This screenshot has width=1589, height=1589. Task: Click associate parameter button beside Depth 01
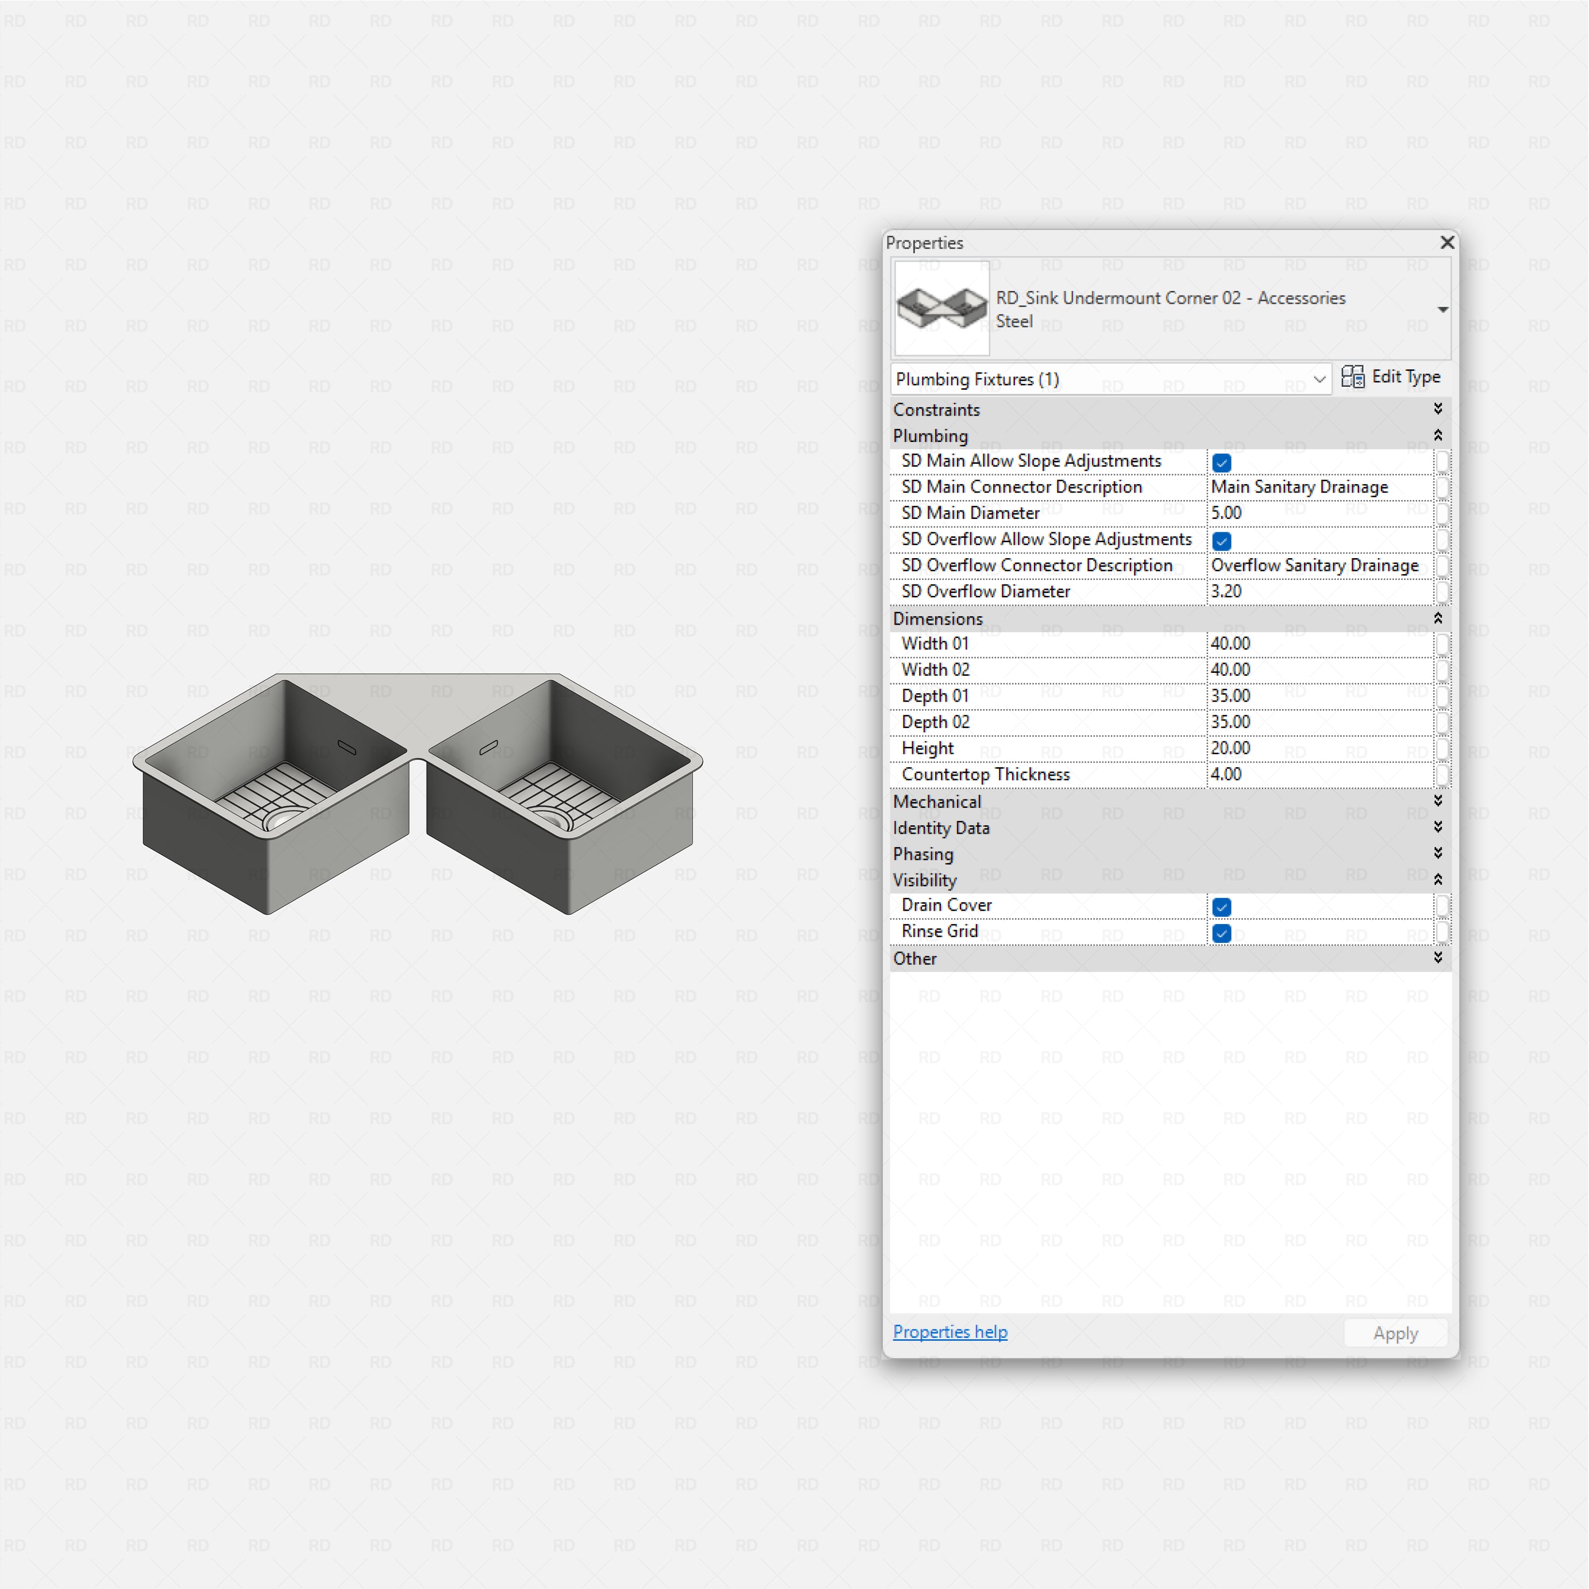coord(1445,698)
